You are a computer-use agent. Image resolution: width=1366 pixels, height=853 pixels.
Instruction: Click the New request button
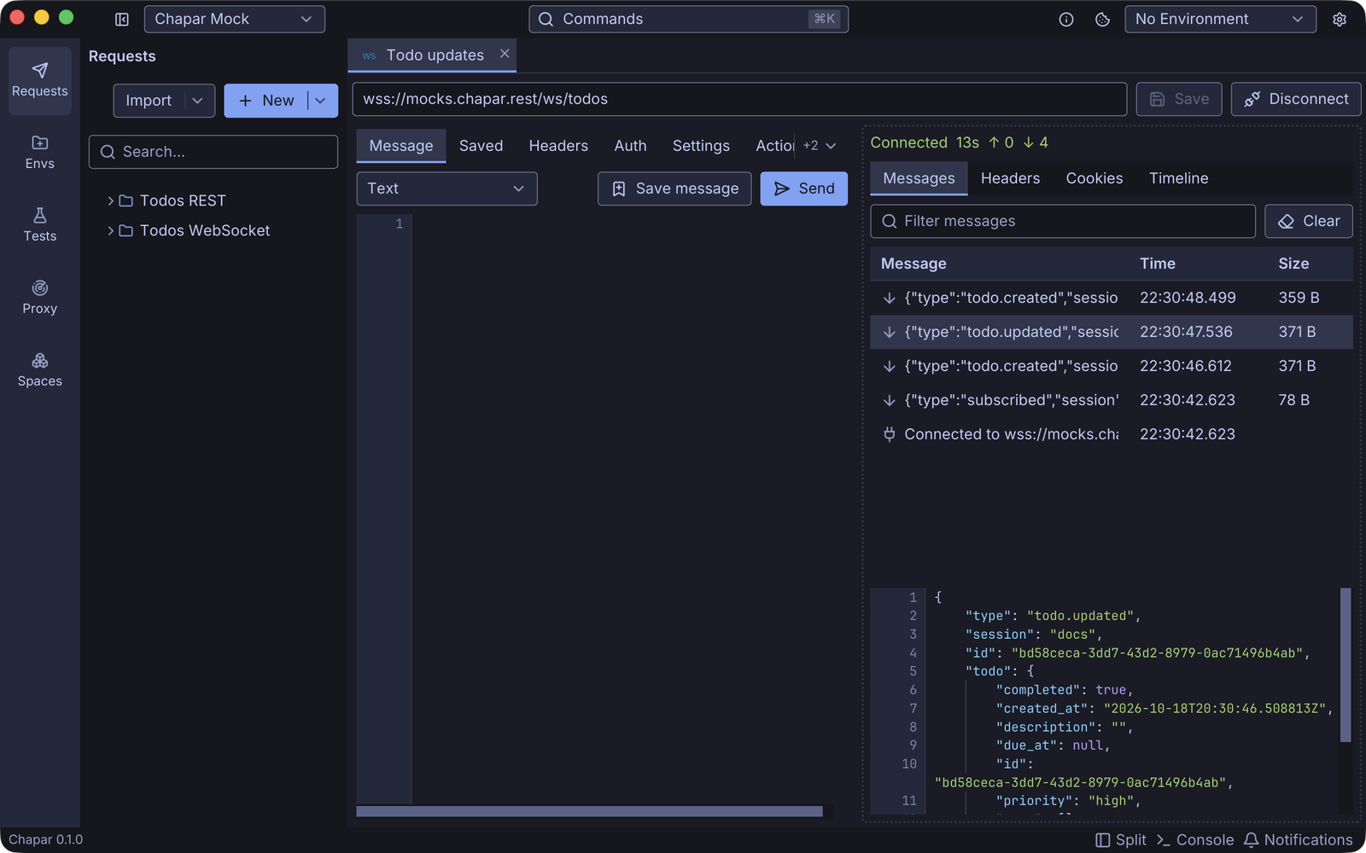pos(266,101)
